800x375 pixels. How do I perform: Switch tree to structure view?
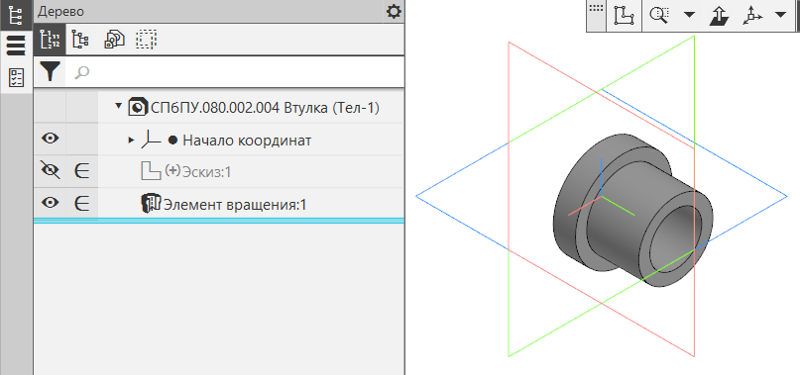coord(80,40)
